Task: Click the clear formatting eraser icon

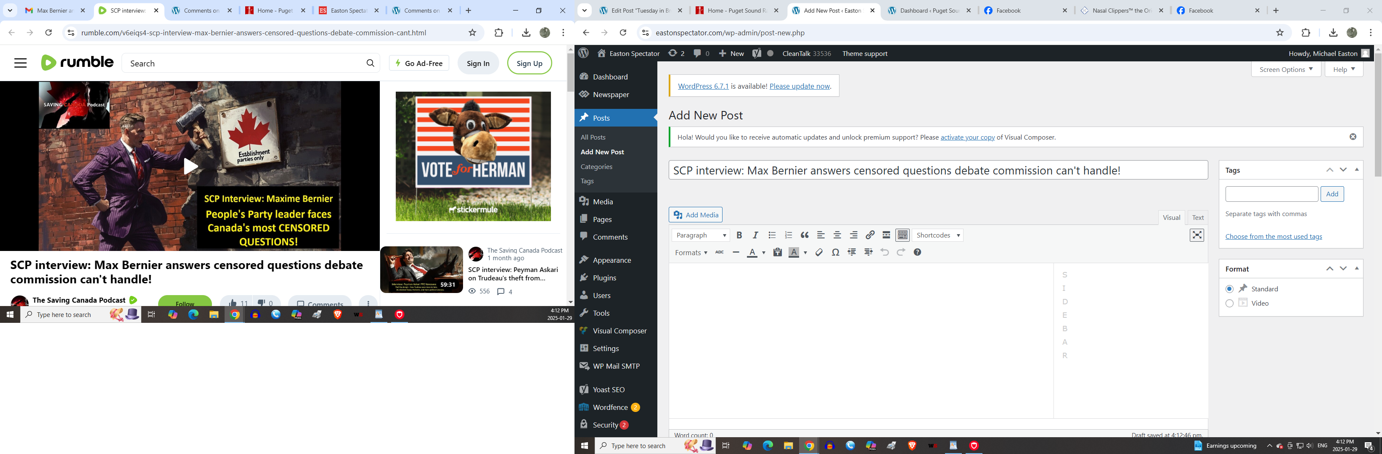Action: click(819, 253)
